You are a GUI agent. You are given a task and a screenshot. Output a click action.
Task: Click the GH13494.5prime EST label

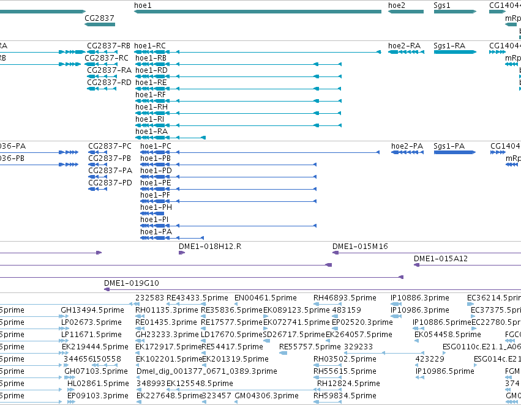point(92,310)
